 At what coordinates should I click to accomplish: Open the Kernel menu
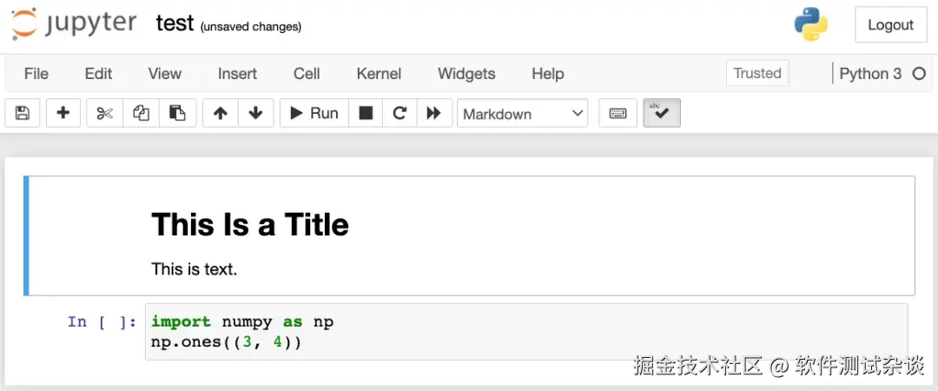pyautogui.click(x=379, y=74)
